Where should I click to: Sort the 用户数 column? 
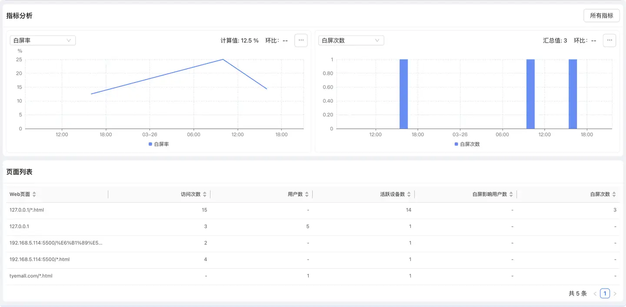pyautogui.click(x=308, y=194)
